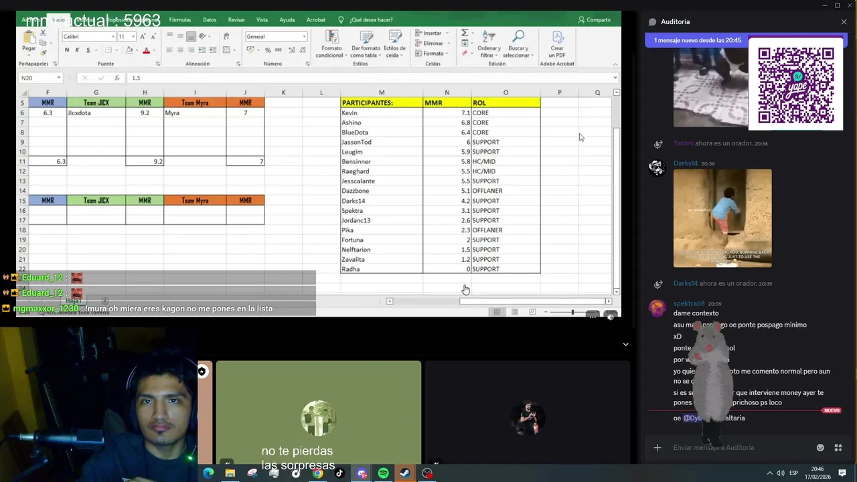Screen dimensions: 857x482
Task: Show hidden tray icons chevron
Action: pos(769,473)
